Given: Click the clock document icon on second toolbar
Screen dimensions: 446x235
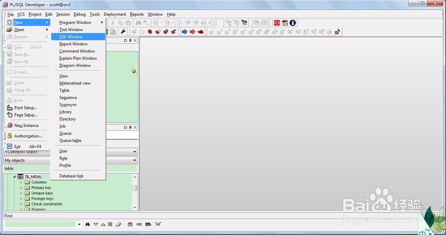Looking at the screenshot, I should point(113,32).
